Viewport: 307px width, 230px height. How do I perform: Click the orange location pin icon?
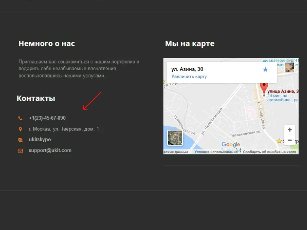tap(20, 129)
